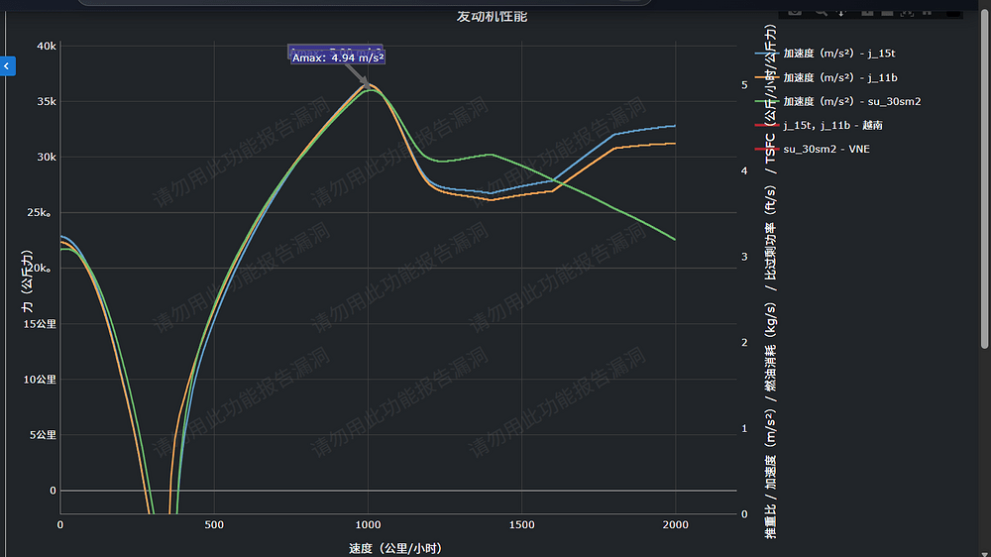
Task: Collapse sidebar with blue left-arrow button
Action: [x=7, y=66]
